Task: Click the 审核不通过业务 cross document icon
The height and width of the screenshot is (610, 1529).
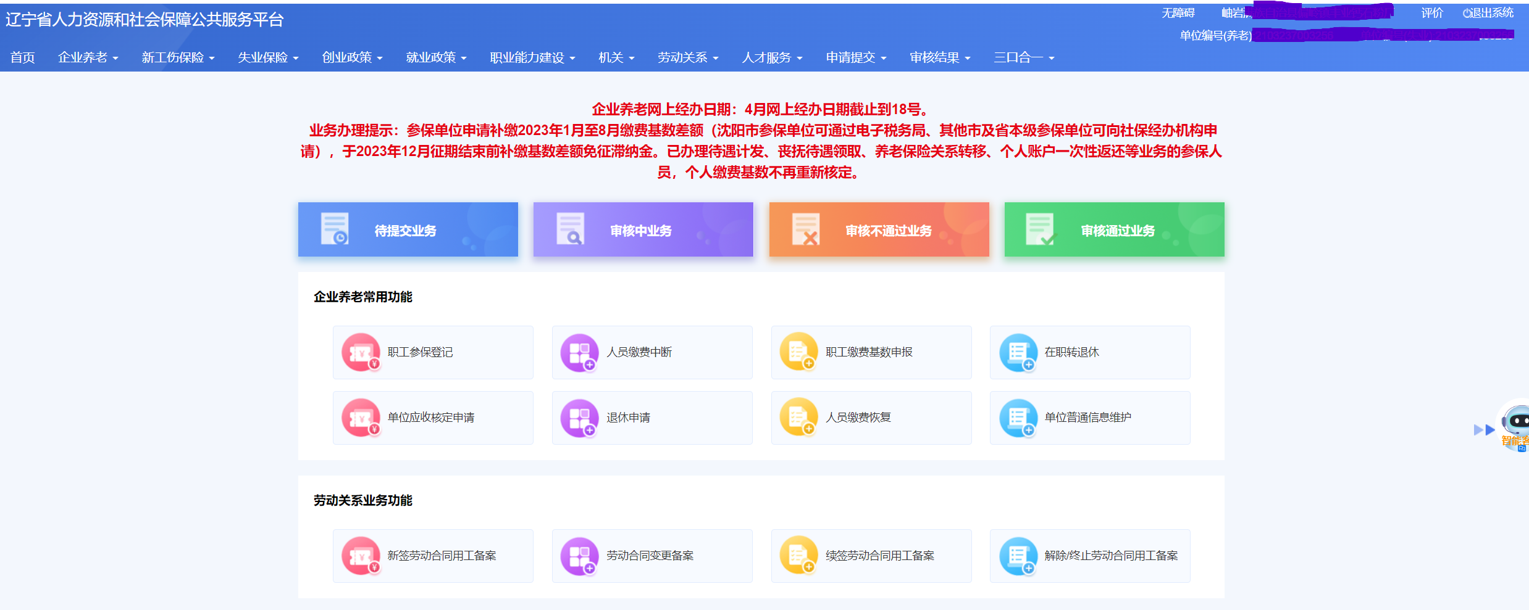Action: tap(806, 229)
